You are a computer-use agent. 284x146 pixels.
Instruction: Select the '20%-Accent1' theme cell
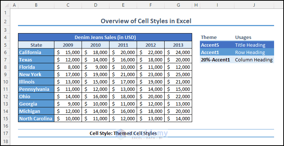(x=217, y=60)
